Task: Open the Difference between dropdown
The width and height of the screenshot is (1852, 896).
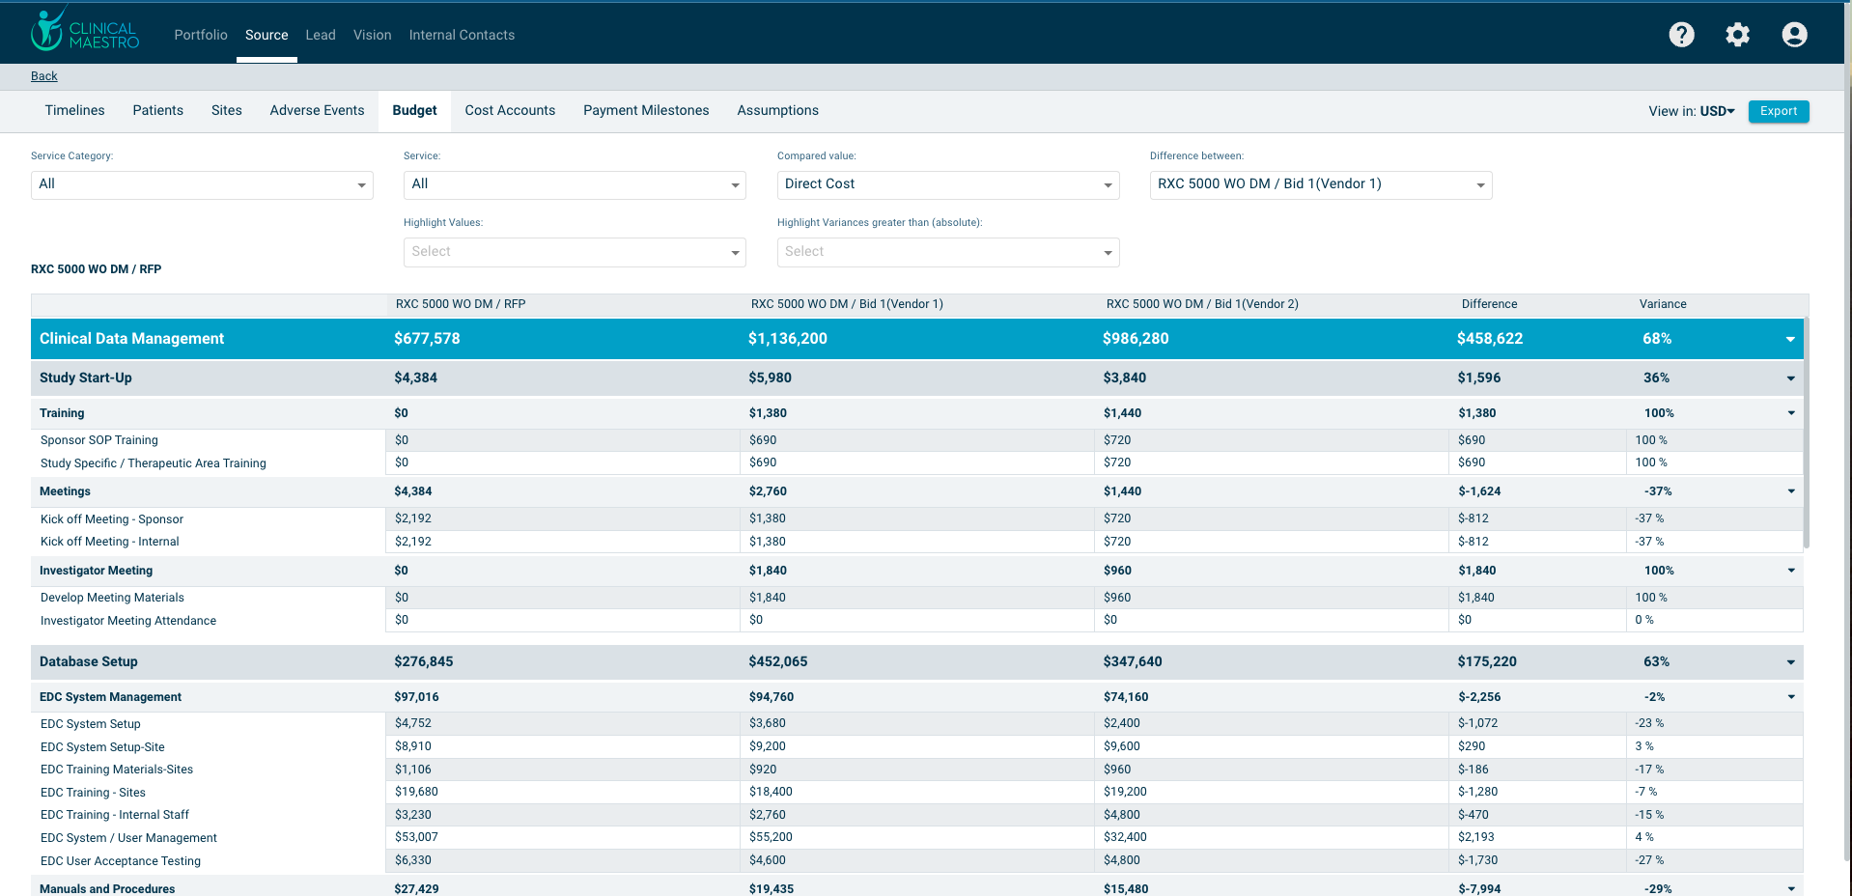Action: 1320,184
